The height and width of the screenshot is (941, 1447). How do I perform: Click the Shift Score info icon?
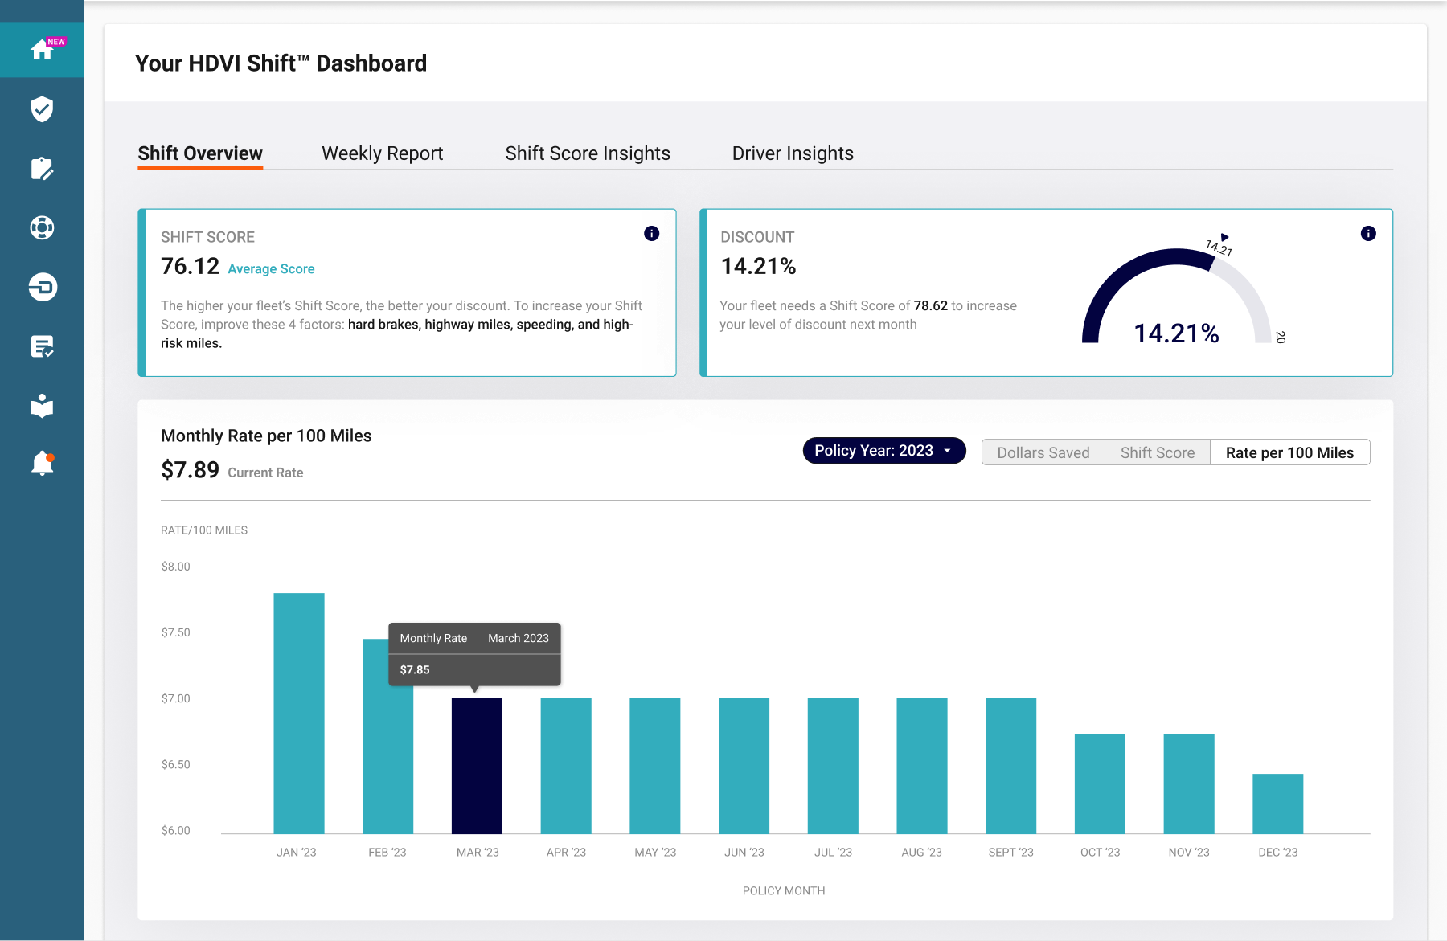pyautogui.click(x=652, y=234)
